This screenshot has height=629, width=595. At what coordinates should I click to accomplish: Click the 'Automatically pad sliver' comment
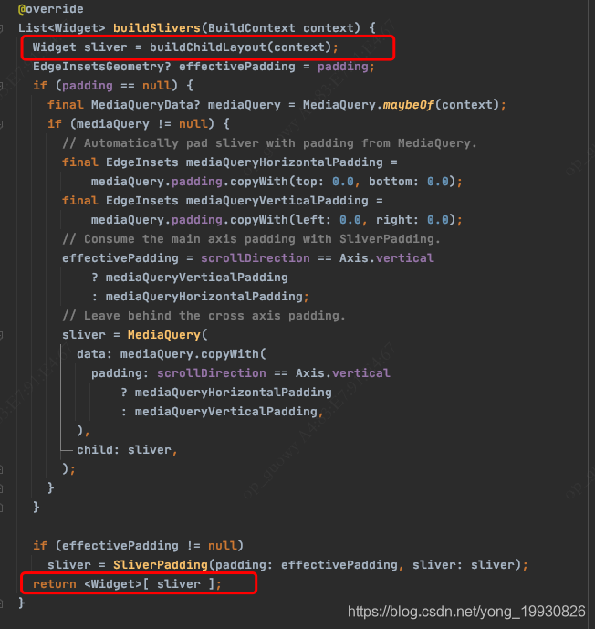(x=270, y=143)
